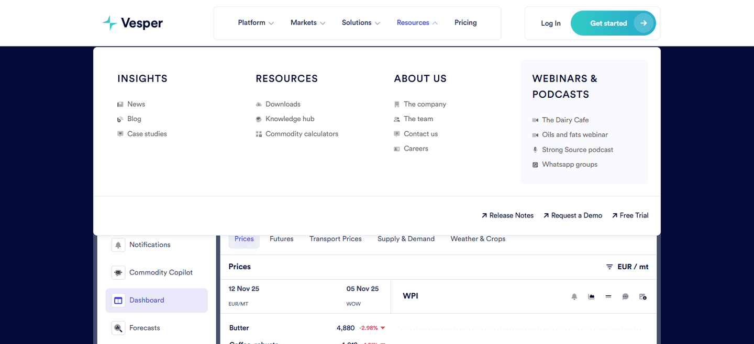Screen dimensions: 754x344
Task: Expand the Platform menu
Action: [x=256, y=23]
